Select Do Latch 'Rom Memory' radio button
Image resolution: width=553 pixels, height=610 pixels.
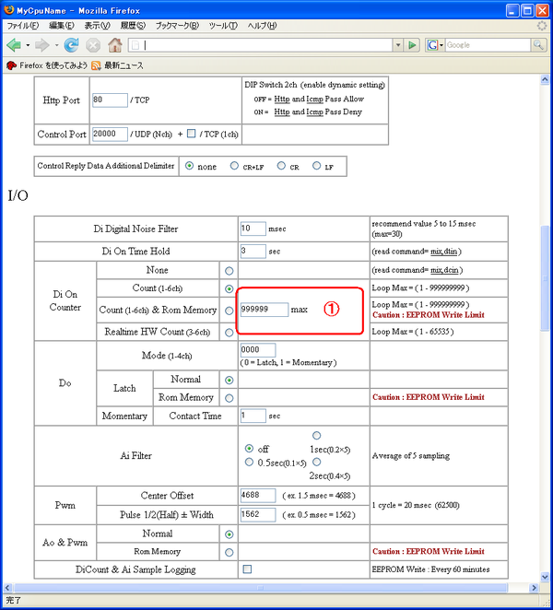(x=229, y=398)
